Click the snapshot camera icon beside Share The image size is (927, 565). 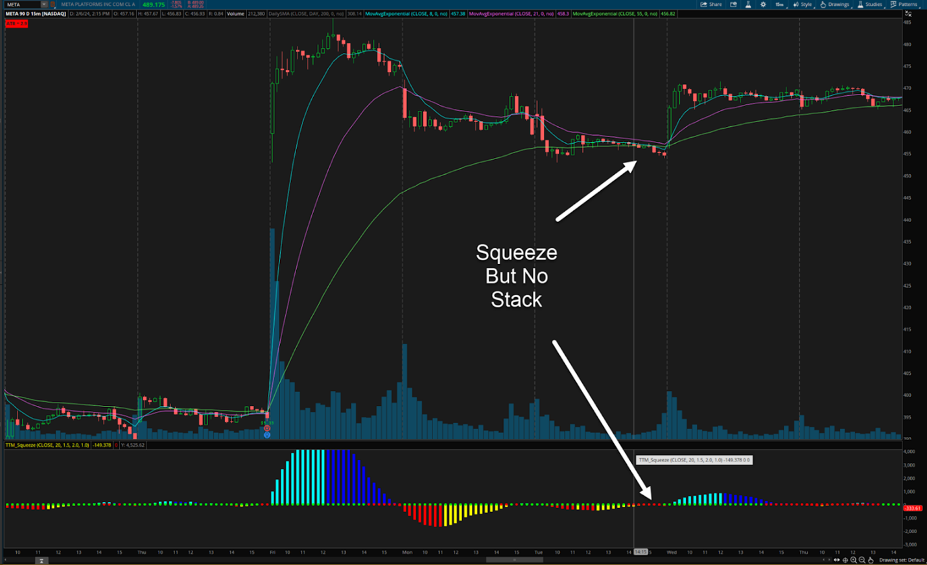tap(733, 5)
